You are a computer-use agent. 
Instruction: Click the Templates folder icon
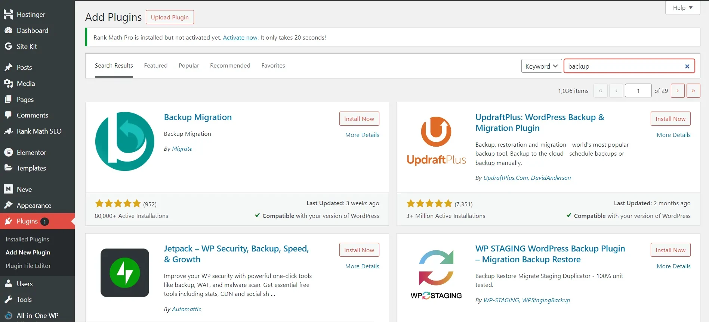(8, 168)
